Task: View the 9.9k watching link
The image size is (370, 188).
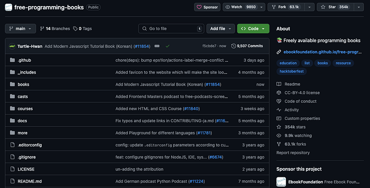Action: pos(294,136)
